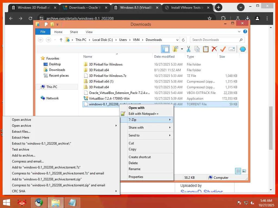
Task: Click the envelope Email toolbar icon
Action: [232, 49]
